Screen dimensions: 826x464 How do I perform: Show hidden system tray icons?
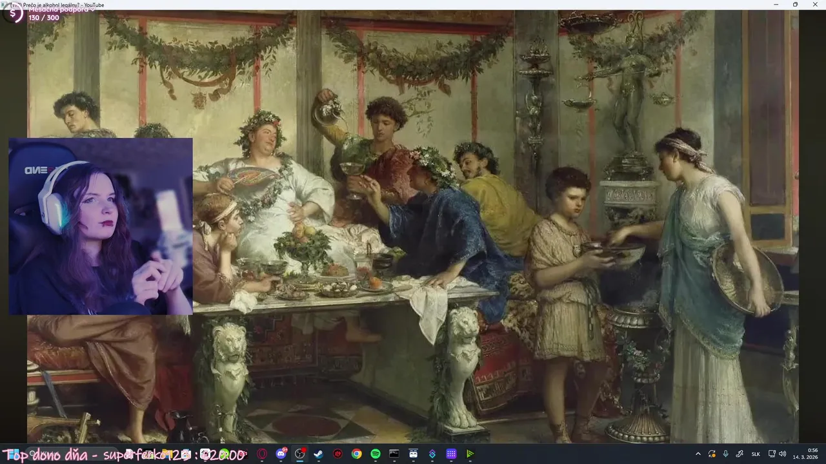pos(698,454)
